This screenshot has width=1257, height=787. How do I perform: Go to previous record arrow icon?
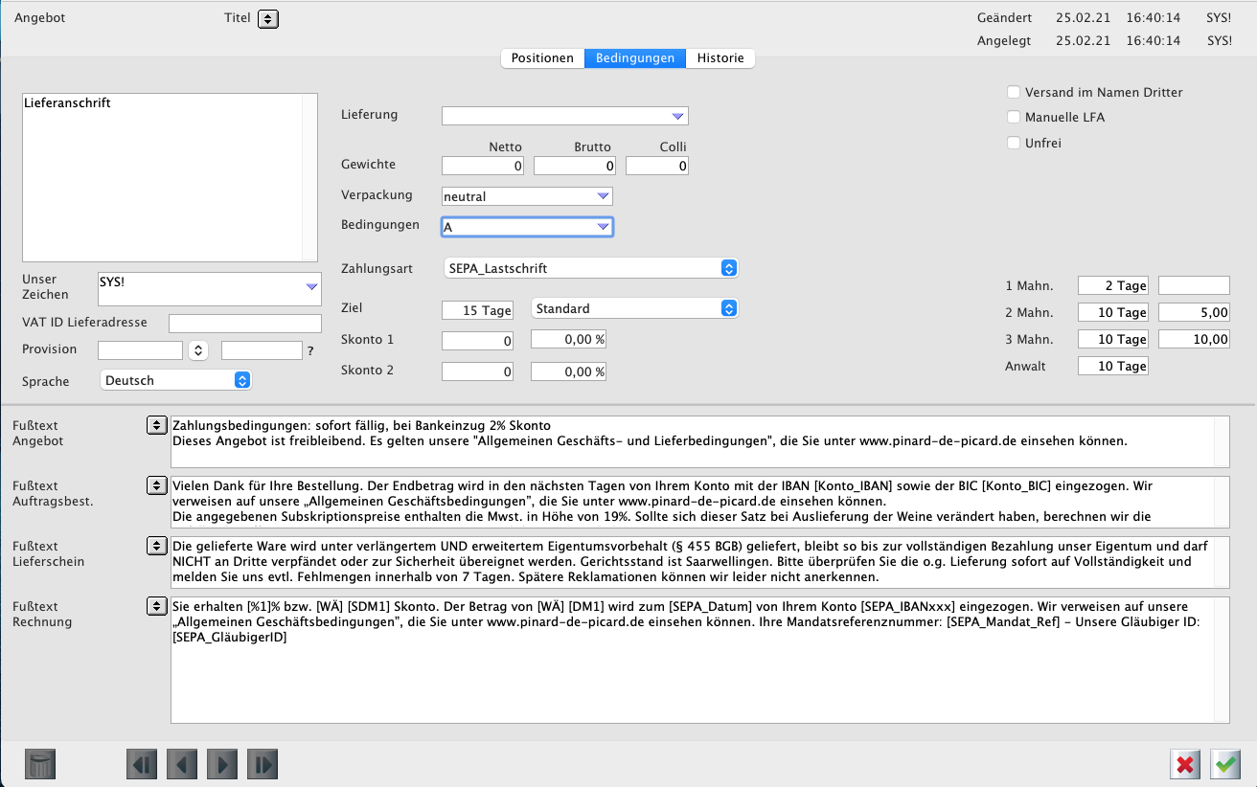coord(182,764)
